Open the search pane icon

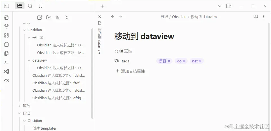pyautogui.click(x=30, y=6)
